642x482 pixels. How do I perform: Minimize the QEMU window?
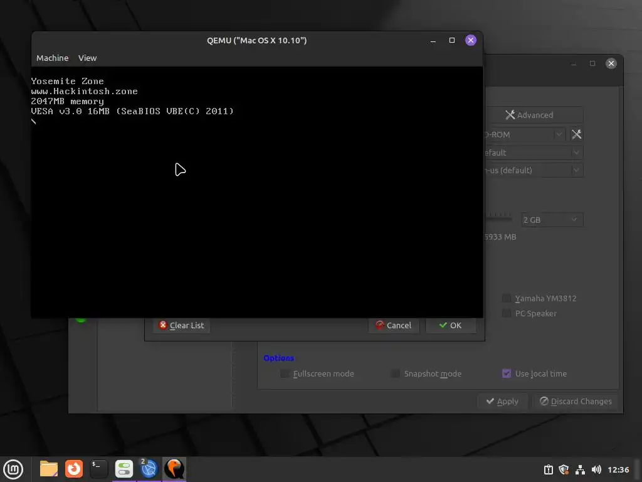[433, 41]
